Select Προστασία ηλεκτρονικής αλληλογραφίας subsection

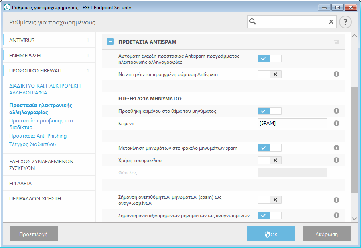pyautogui.click(x=41, y=109)
